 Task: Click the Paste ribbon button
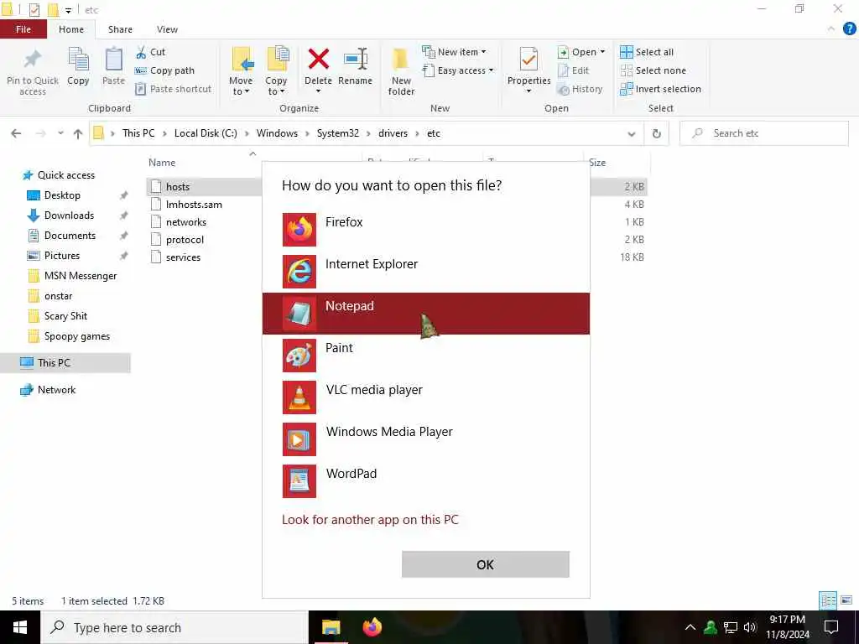coord(113,67)
